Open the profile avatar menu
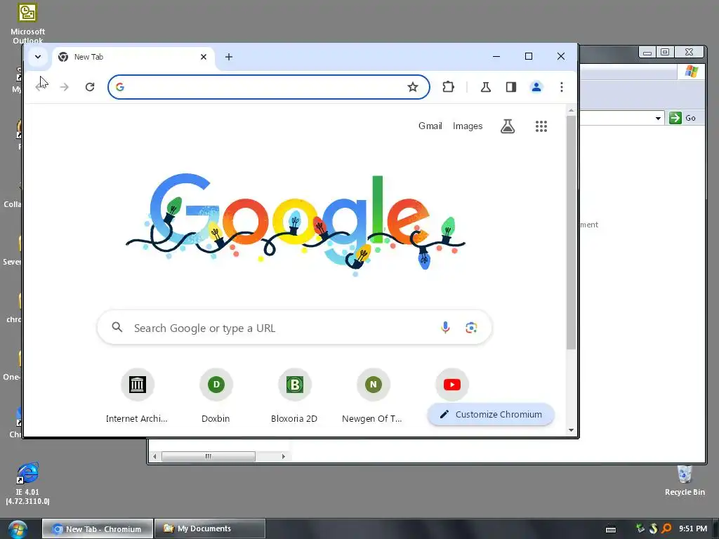The width and height of the screenshot is (719, 539). point(536,87)
